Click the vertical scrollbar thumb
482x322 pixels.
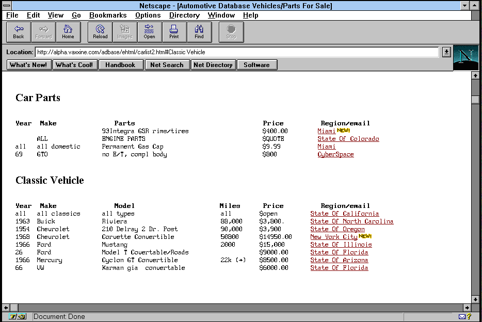tap(475, 99)
